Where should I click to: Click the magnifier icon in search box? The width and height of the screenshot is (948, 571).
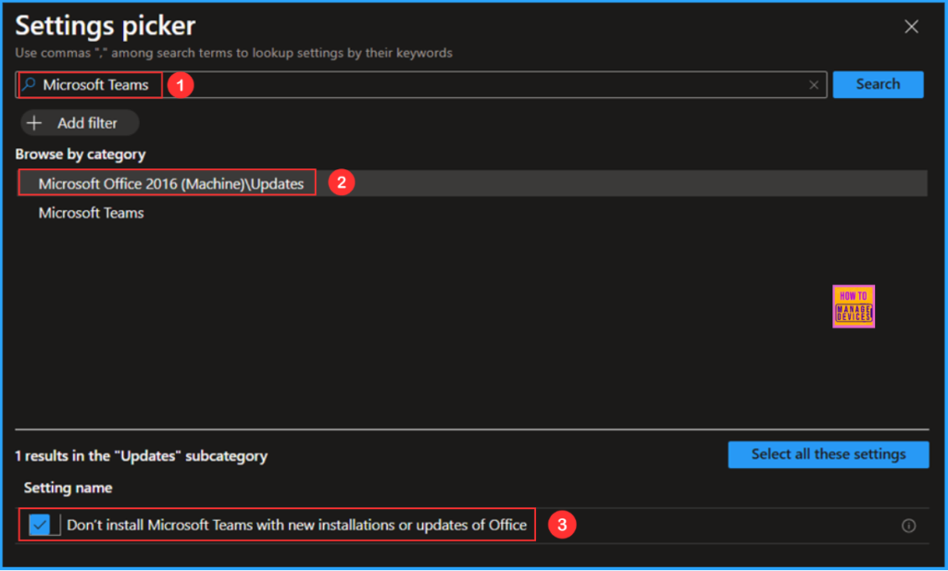pyautogui.click(x=29, y=84)
